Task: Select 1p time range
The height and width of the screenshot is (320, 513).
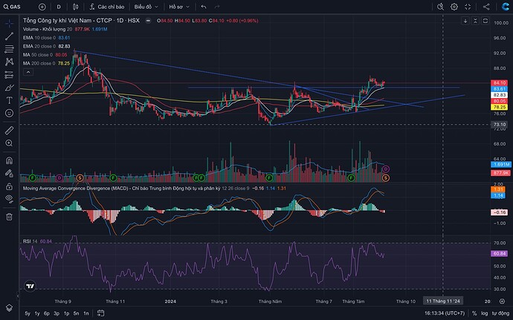Action: pyautogui.click(x=66, y=313)
